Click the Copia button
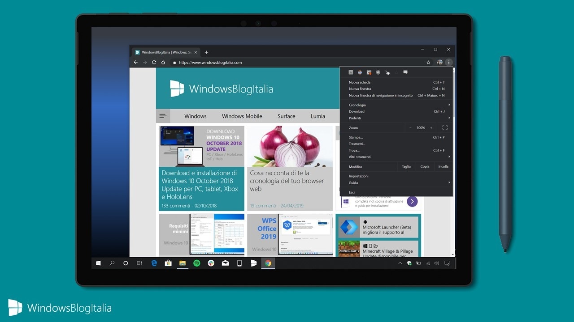 tap(425, 166)
